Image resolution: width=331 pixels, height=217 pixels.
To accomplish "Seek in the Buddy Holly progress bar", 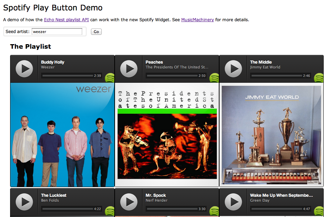I will coord(67,75).
